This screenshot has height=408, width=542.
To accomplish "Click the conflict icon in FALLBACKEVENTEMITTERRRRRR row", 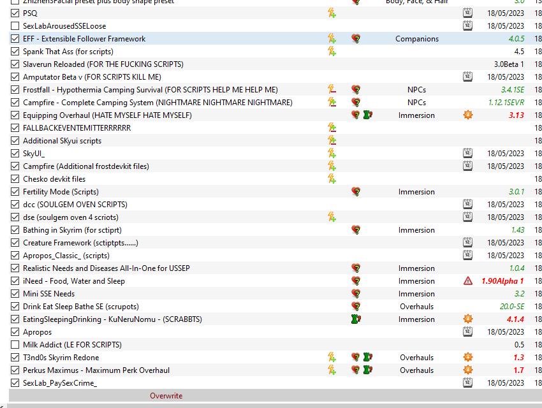I will (332, 128).
